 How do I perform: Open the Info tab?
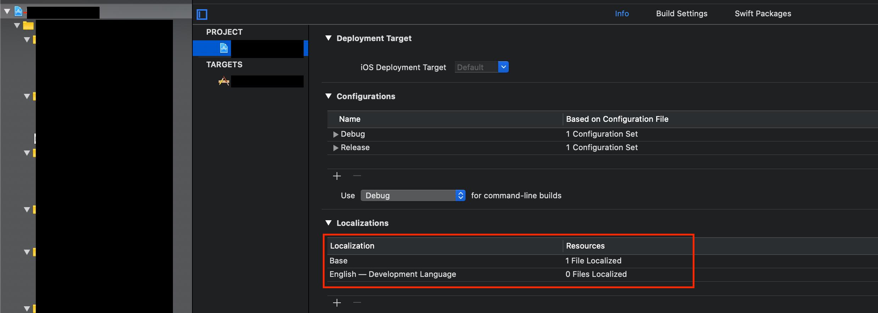[x=622, y=13]
